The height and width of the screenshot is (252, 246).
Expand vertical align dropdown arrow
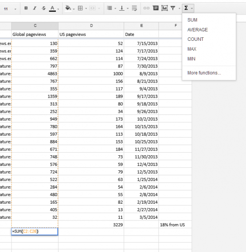pyautogui.click(x=128, y=8)
